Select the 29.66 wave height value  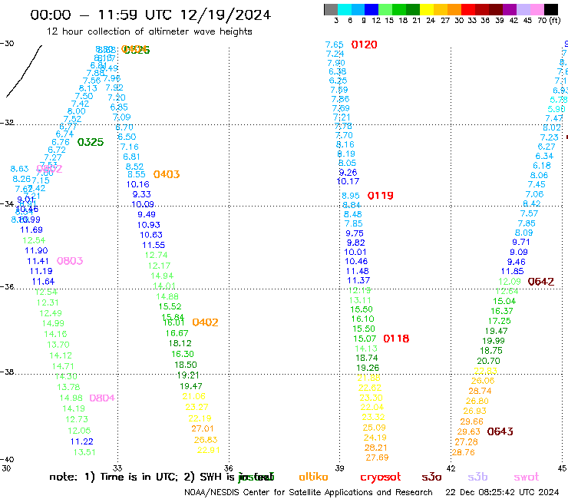coord(471,421)
